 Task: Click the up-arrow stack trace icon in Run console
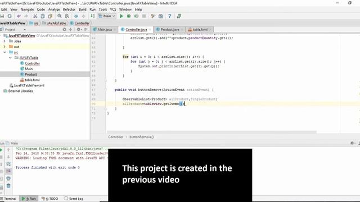pos(8,150)
